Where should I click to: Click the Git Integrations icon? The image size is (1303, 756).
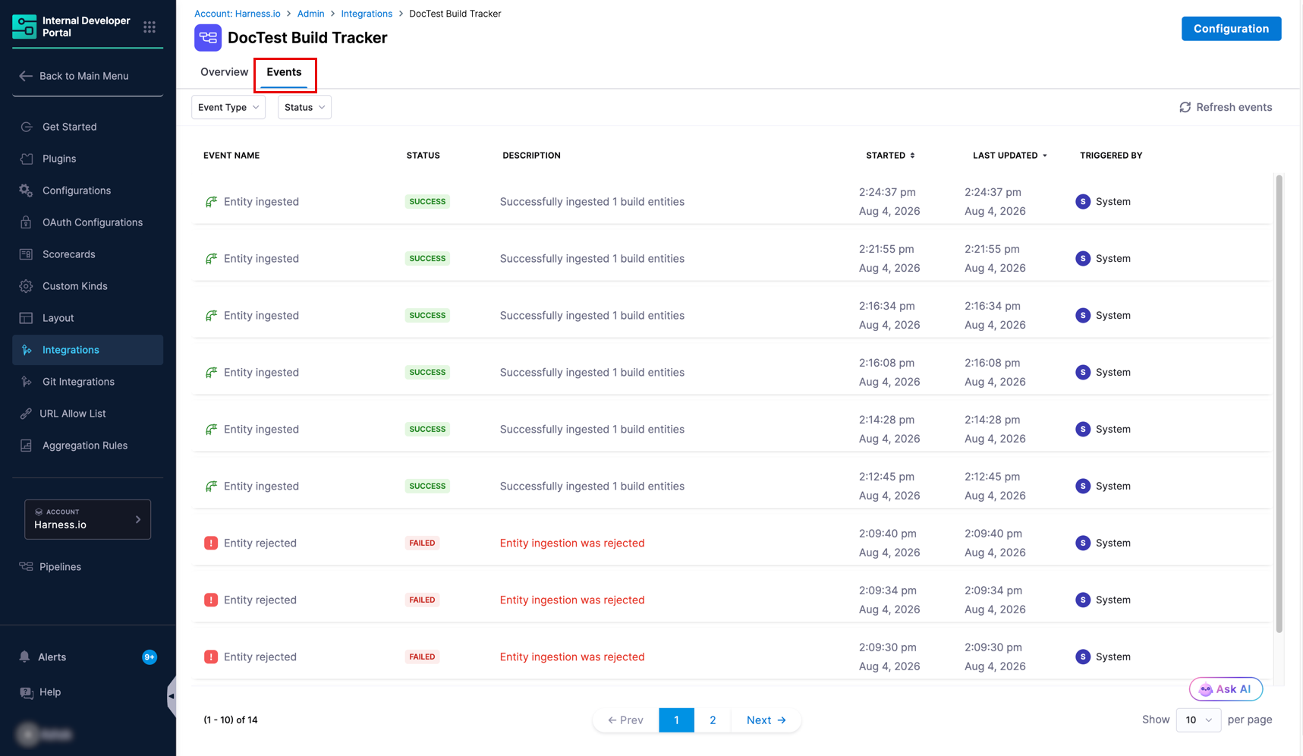tap(27, 382)
